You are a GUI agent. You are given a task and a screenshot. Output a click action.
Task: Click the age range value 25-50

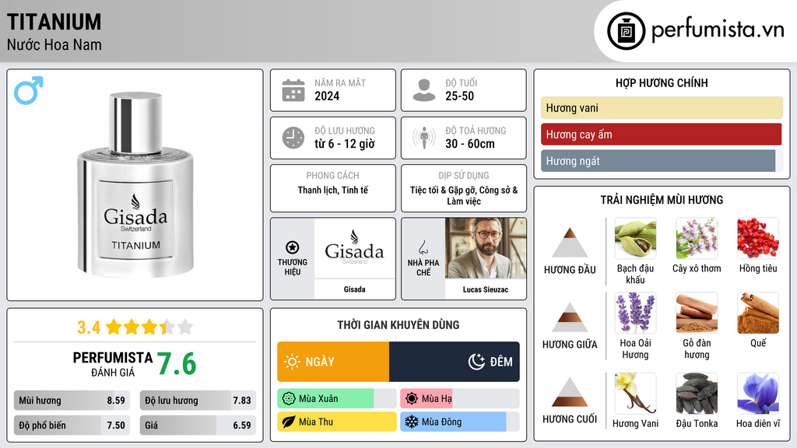click(459, 96)
